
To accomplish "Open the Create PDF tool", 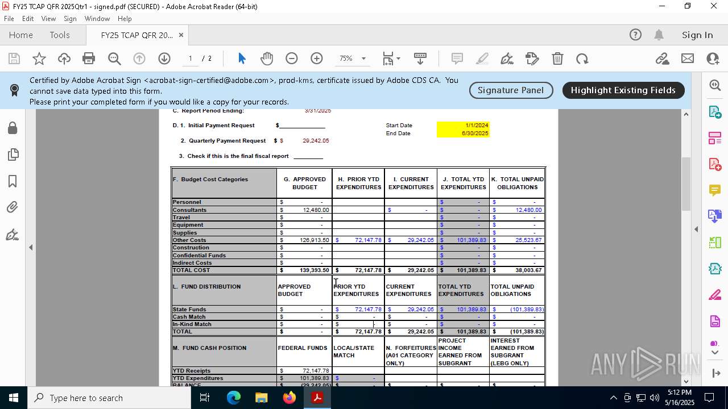I will coord(715,164).
